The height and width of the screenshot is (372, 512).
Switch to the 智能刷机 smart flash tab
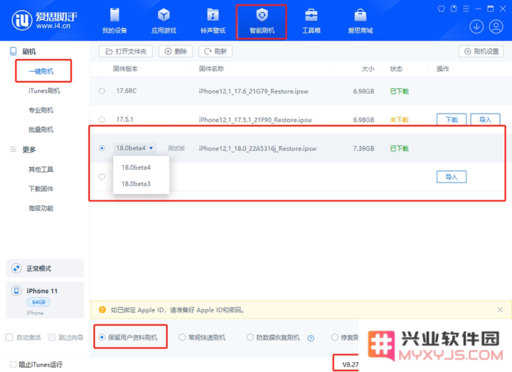262,21
